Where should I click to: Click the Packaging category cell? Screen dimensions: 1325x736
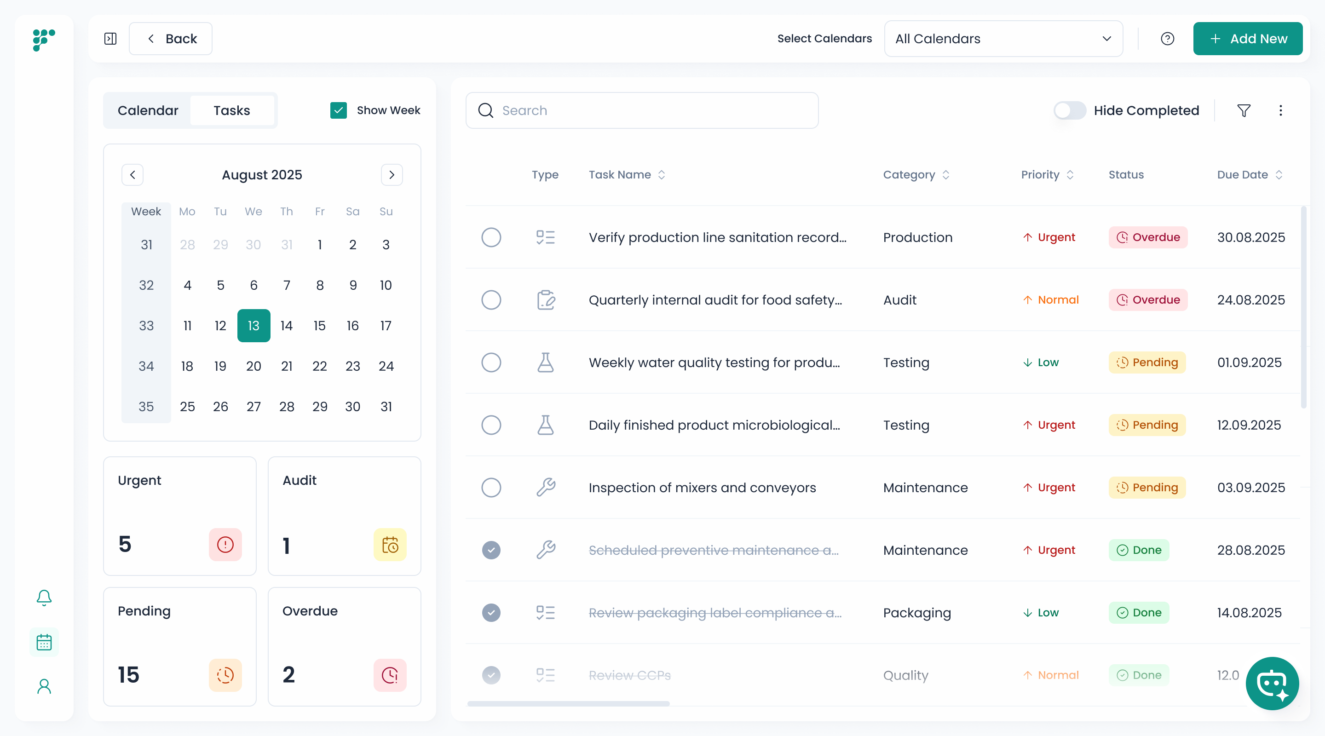pyautogui.click(x=916, y=612)
